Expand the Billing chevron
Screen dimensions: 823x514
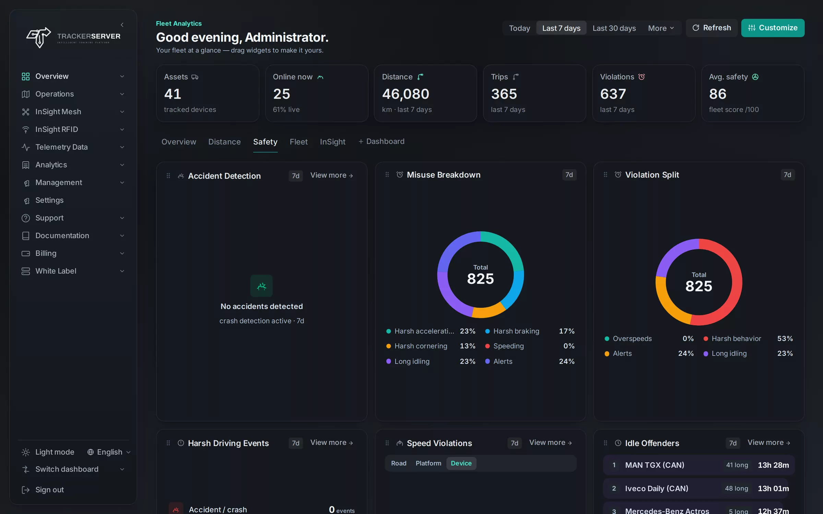point(122,254)
